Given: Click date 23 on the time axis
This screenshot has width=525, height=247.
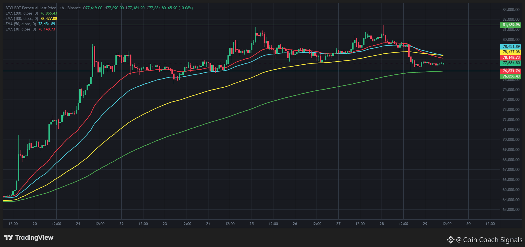Looking at the screenshot, I should 165,224.
